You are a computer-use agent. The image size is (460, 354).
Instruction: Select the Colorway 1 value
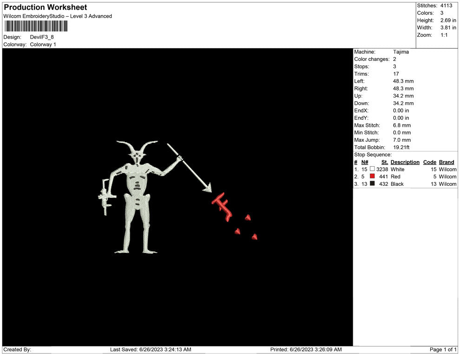click(43, 44)
